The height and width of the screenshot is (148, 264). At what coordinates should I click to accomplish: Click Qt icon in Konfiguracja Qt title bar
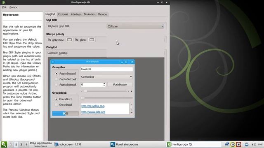point(3,2)
